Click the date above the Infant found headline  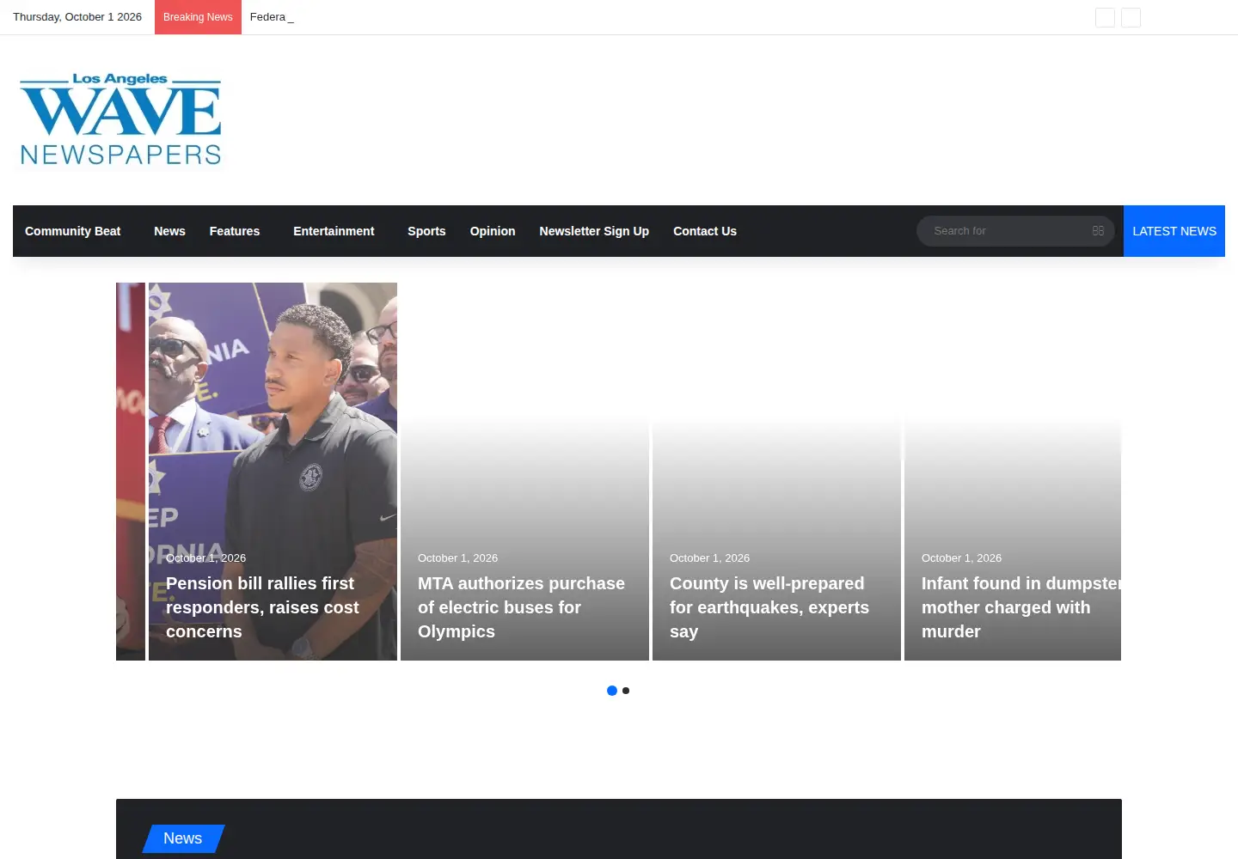coord(961,558)
